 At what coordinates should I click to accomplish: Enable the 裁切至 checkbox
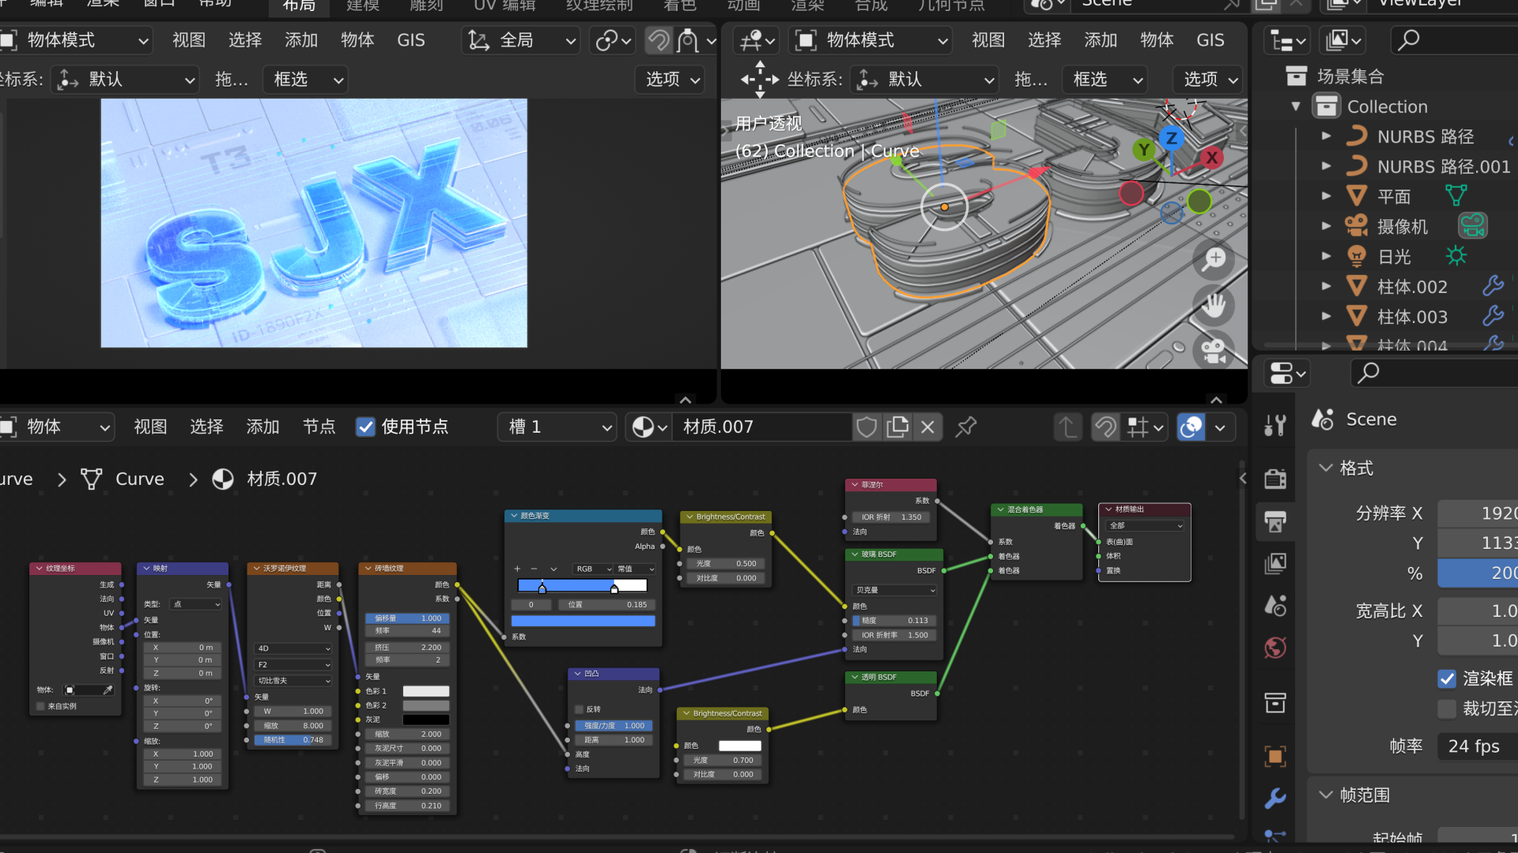pos(1448,709)
